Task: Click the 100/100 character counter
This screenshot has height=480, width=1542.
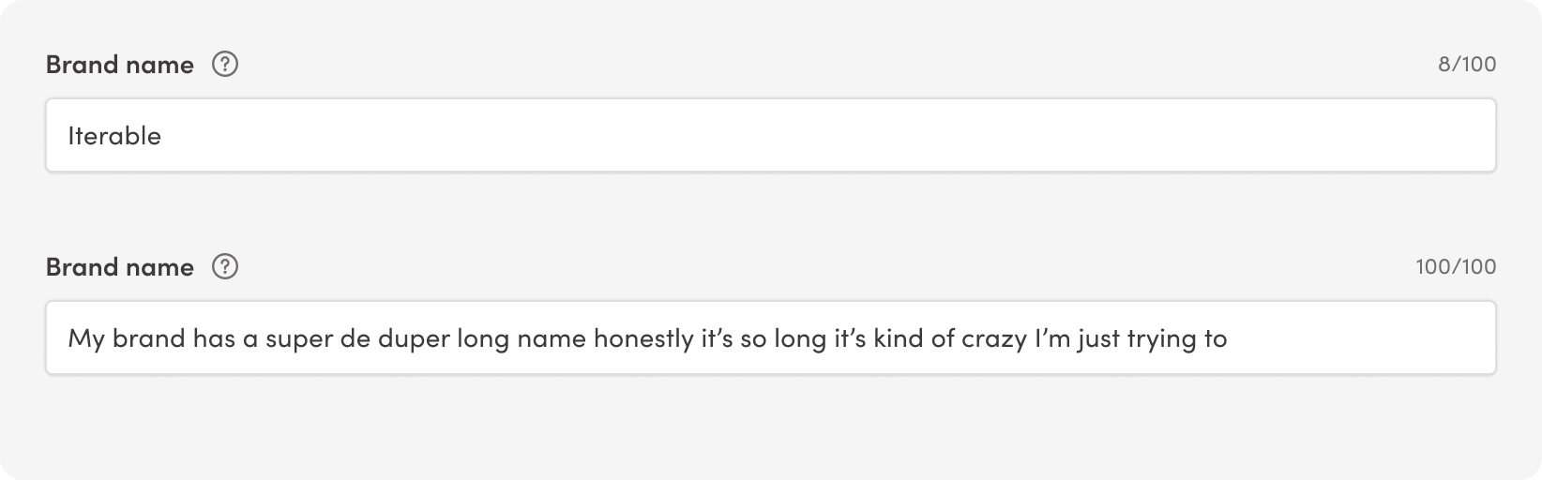Action: click(x=1456, y=267)
